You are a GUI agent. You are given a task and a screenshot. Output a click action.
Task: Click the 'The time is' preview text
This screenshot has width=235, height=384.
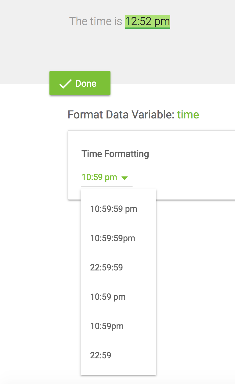(95, 21)
